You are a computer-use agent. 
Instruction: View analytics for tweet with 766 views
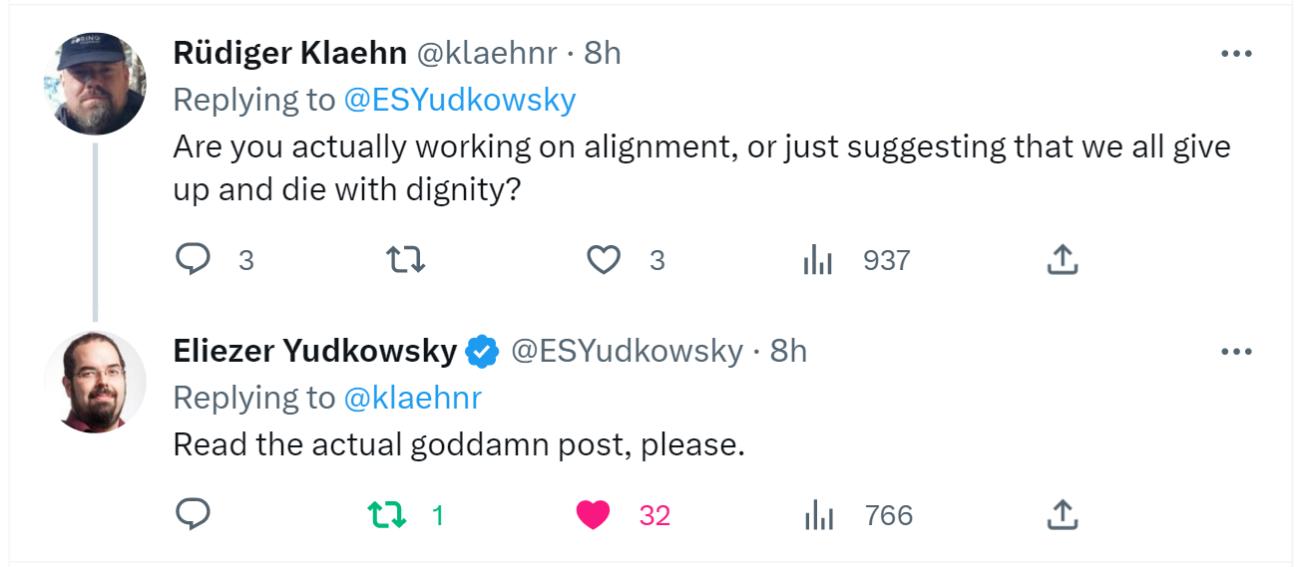pos(818,515)
